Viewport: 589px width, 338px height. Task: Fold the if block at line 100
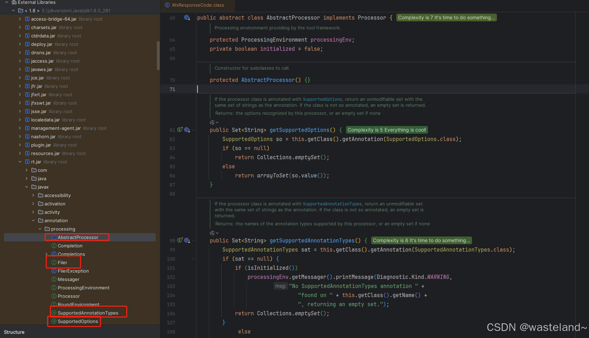pos(193,259)
